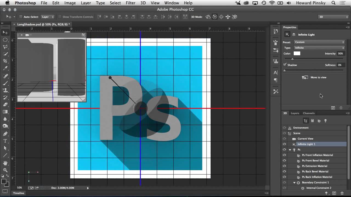Select the Gradient tool
This screenshot has height=197, width=351.
[x=5, y=112]
